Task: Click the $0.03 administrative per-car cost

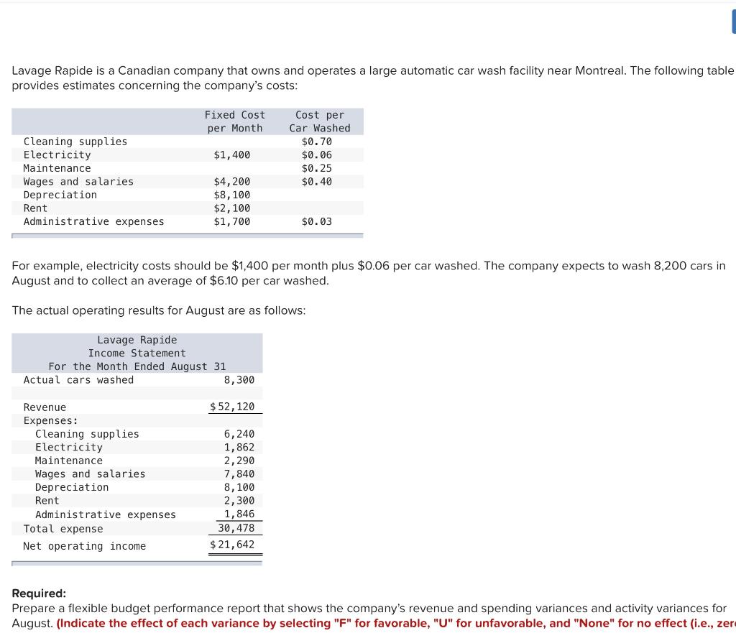Action: coord(317,221)
